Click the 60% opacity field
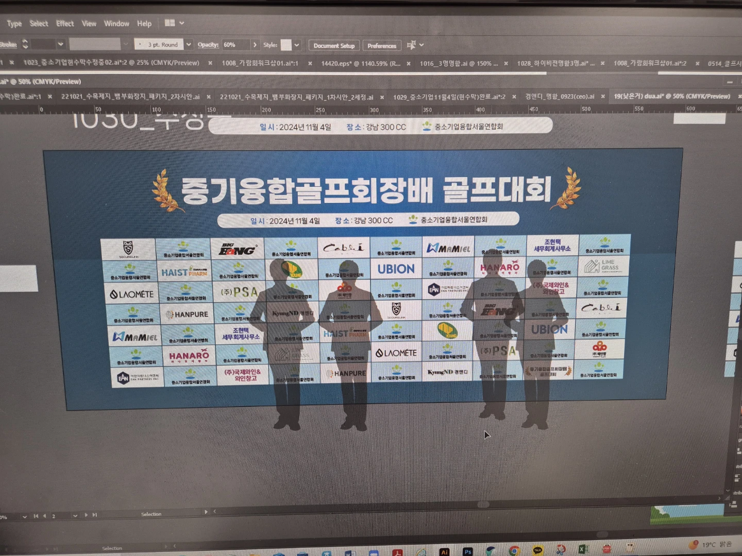 click(236, 45)
